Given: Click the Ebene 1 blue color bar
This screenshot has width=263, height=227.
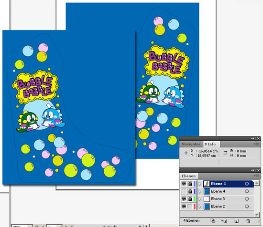Looking at the screenshot, I should tap(195, 184).
